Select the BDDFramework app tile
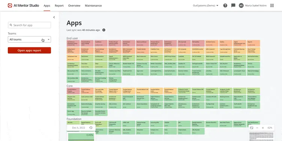Screen dimensions: 282x141 (212, 58)
